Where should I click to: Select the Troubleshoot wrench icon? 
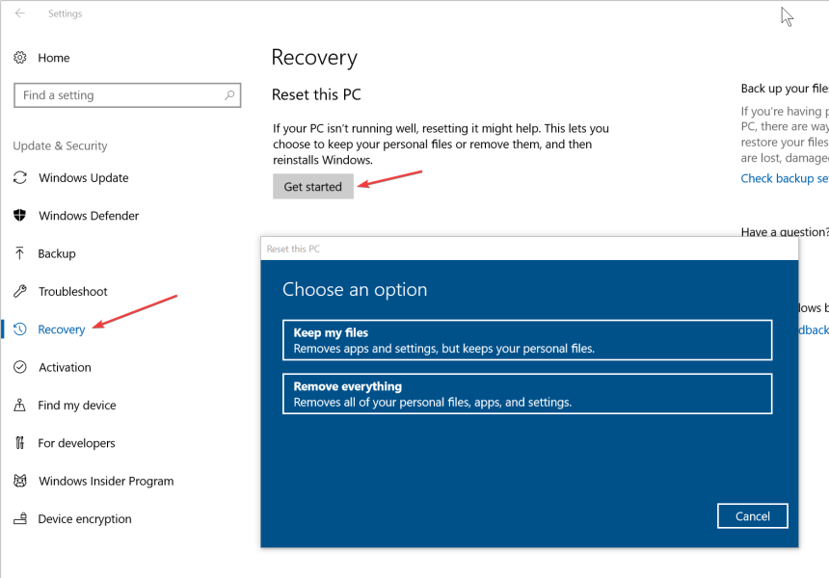click(x=21, y=291)
